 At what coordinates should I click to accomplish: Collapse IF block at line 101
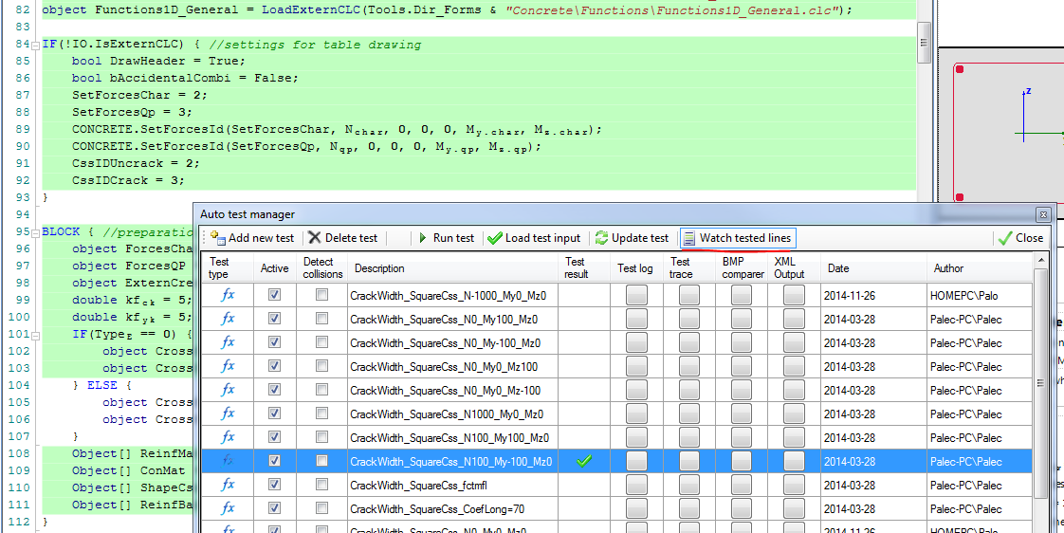pos(35,334)
